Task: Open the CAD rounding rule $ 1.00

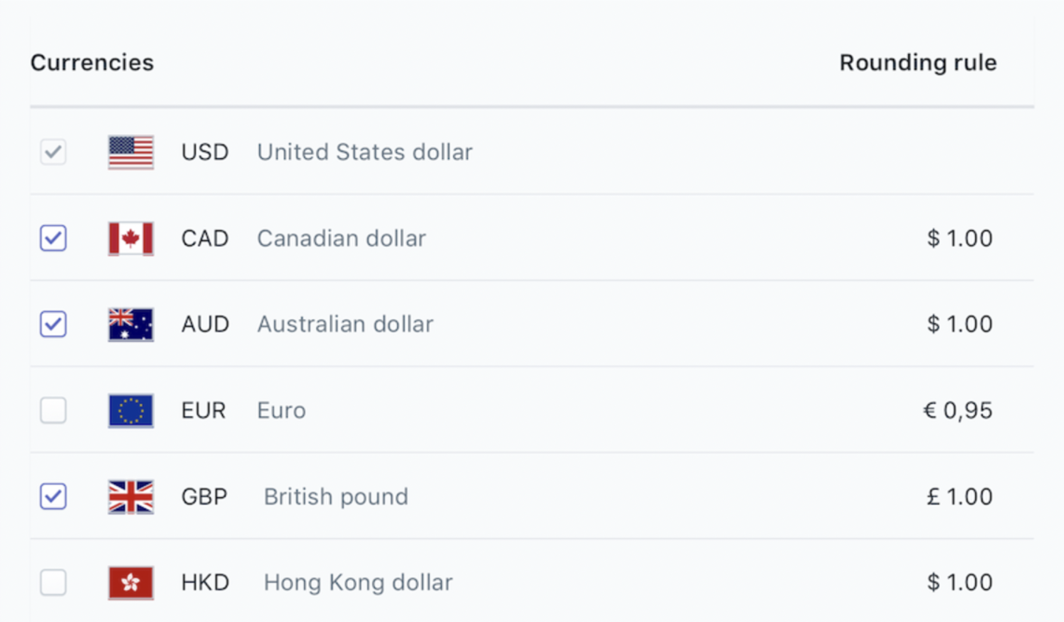Action: point(960,238)
